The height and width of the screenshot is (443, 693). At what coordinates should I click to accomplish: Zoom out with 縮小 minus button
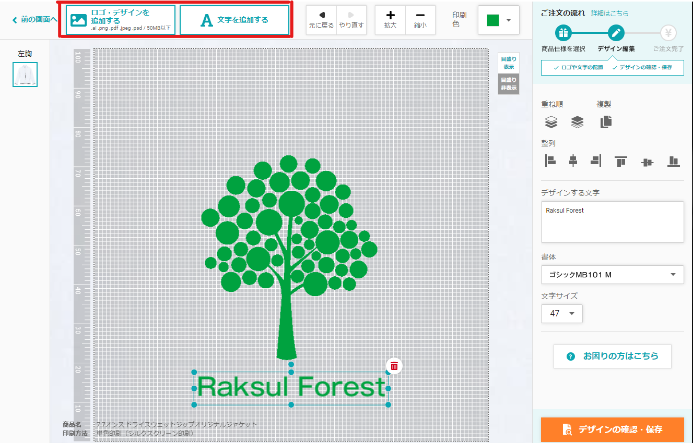point(420,20)
